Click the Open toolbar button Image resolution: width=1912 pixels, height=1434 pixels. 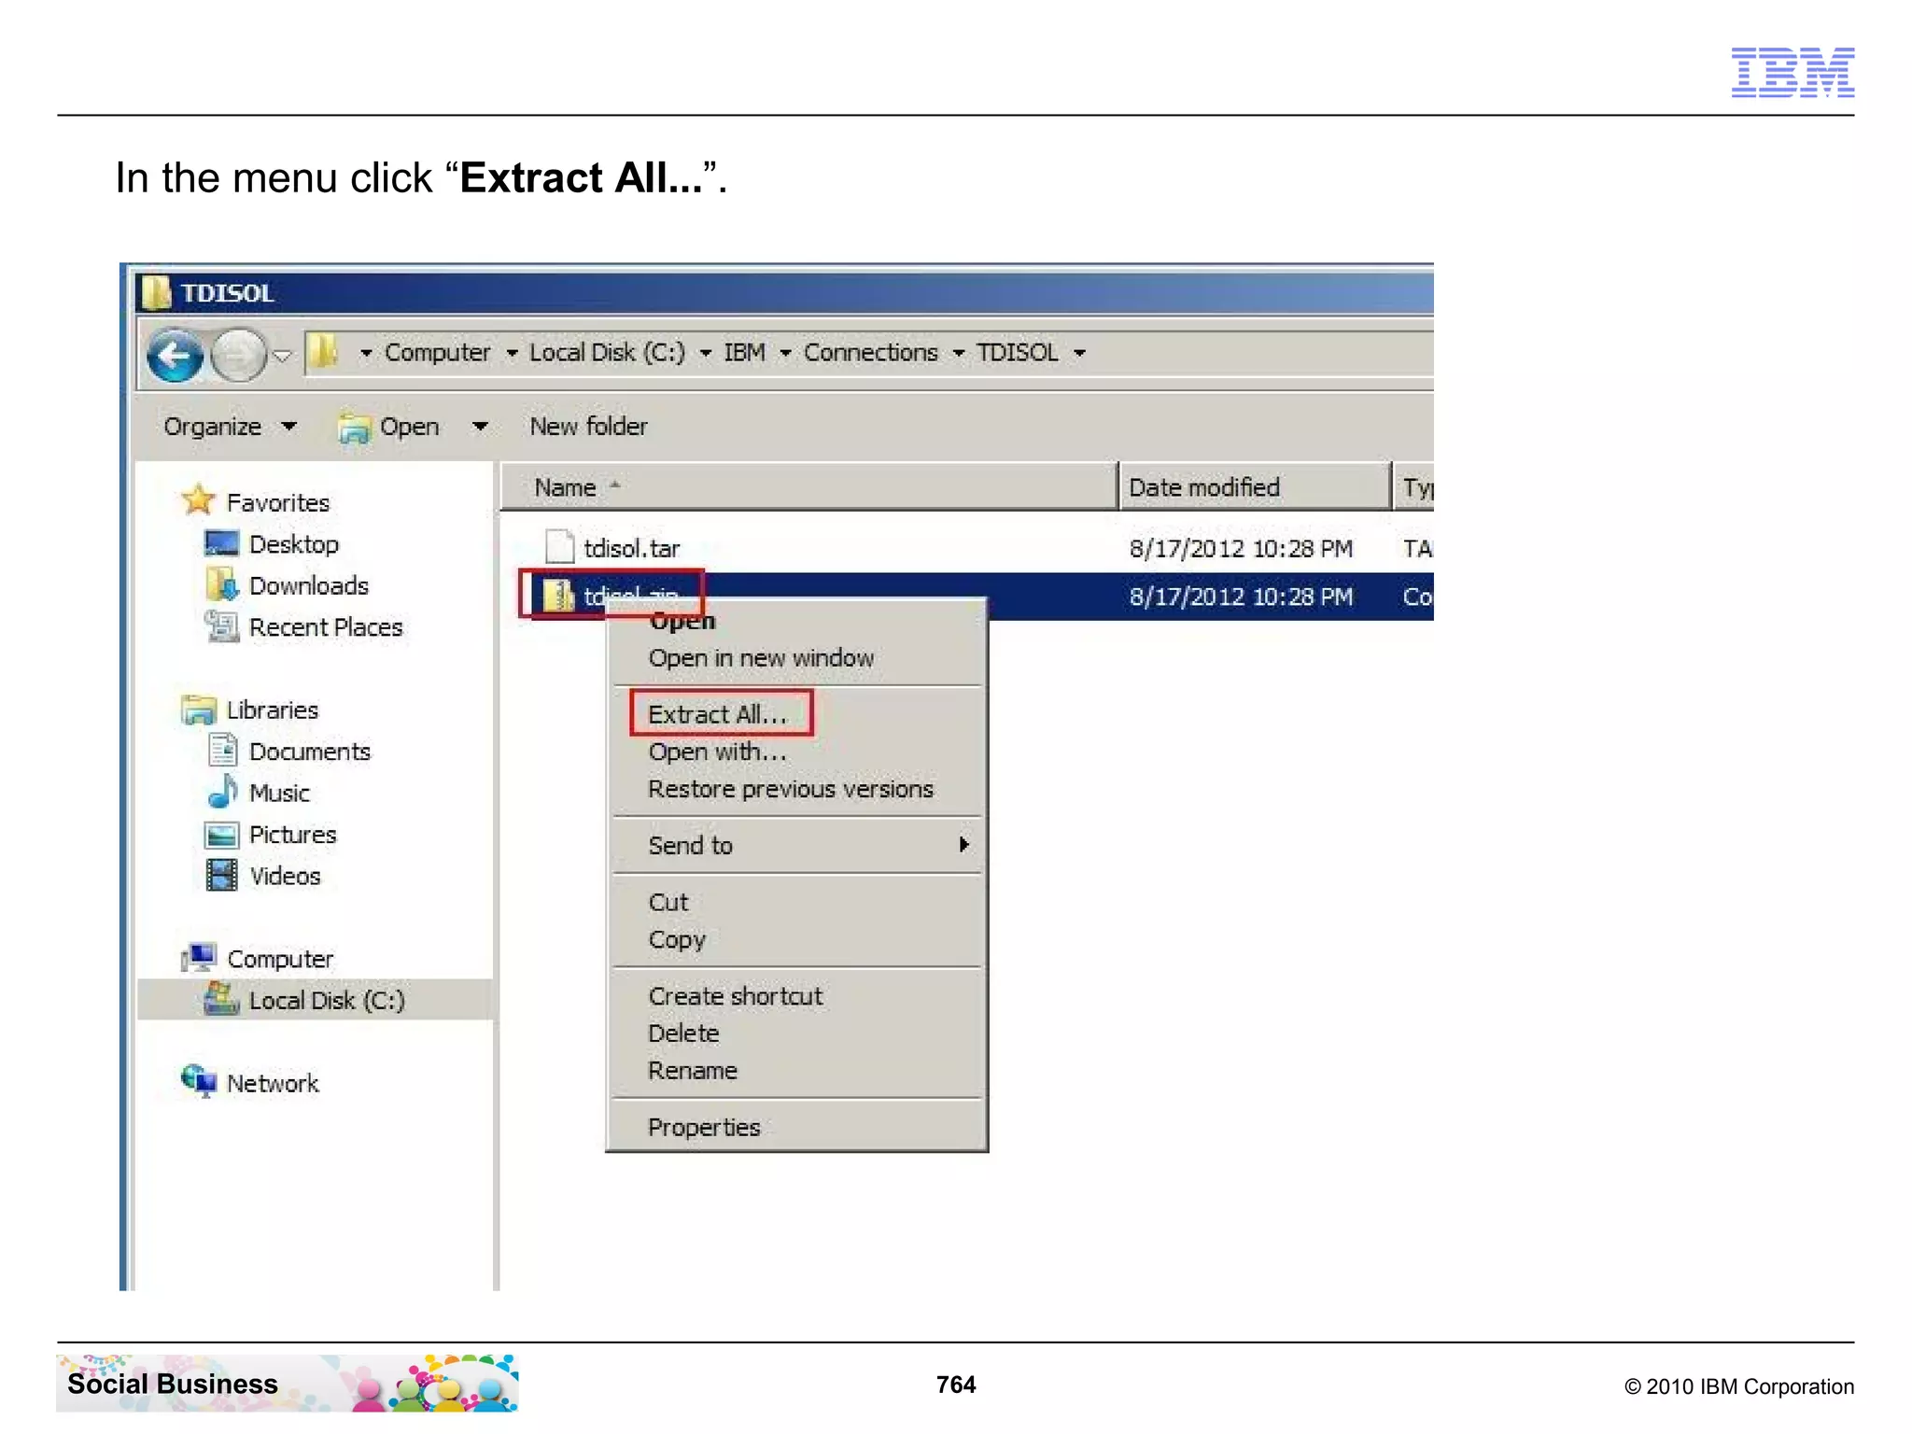[x=388, y=427]
